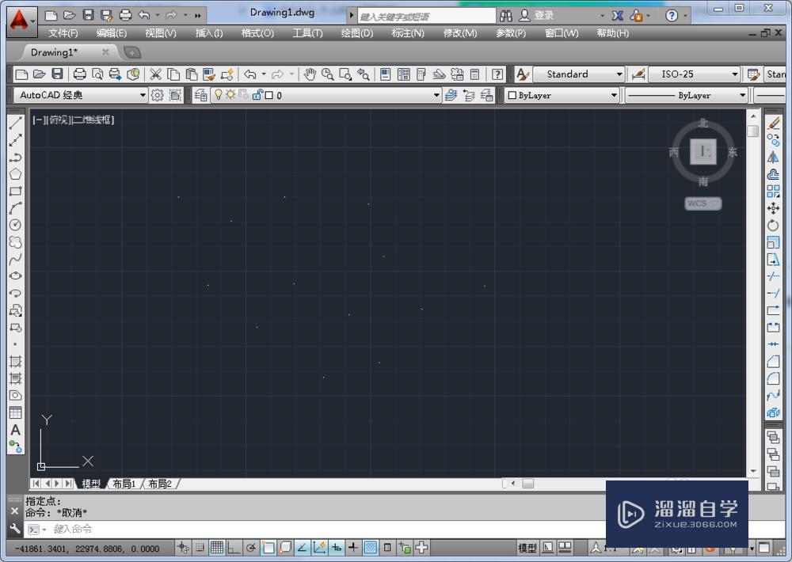This screenshot has width=792, height=562.
Task: Open the ByLayer linetype dropdown
Action: (x=687, y=95)
